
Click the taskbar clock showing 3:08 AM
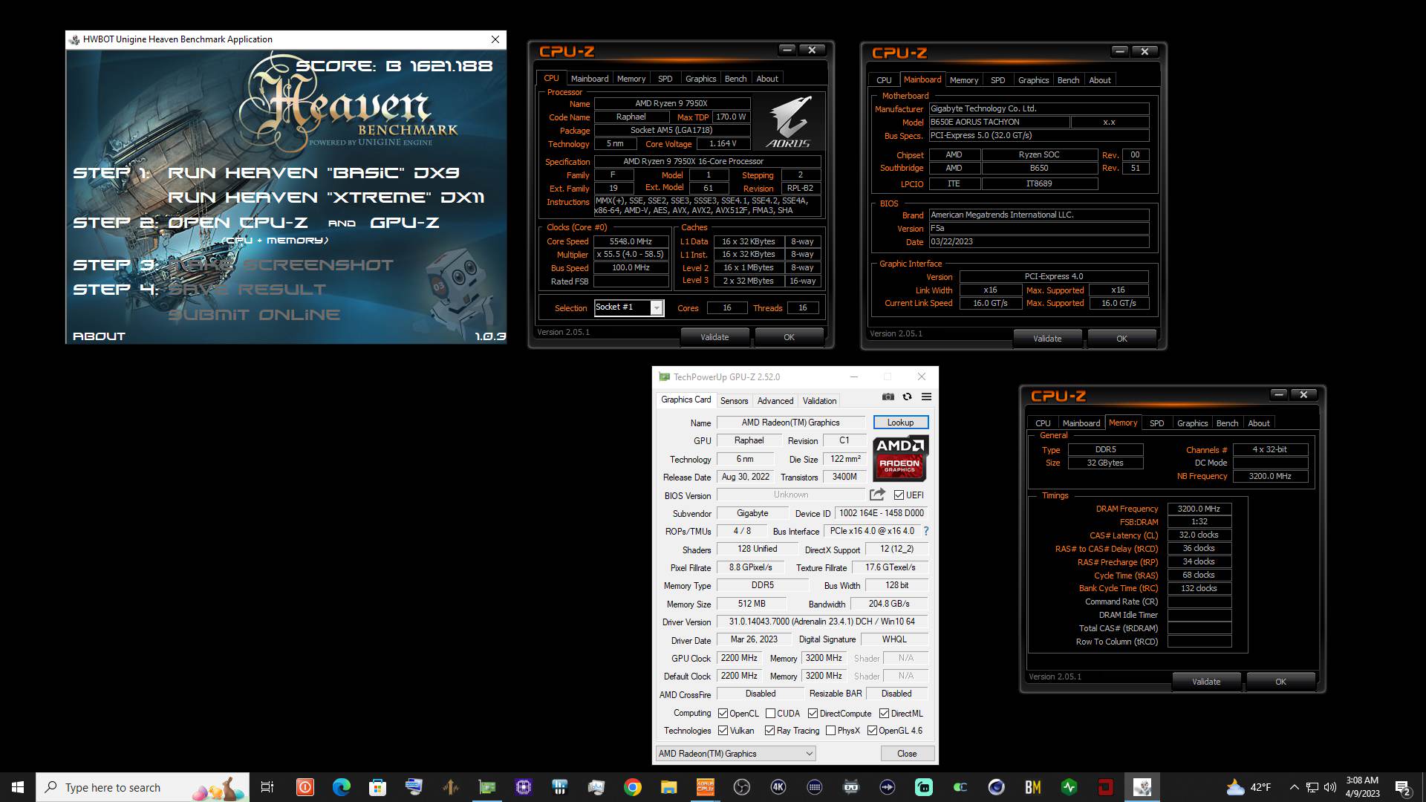coord(1363,787)
